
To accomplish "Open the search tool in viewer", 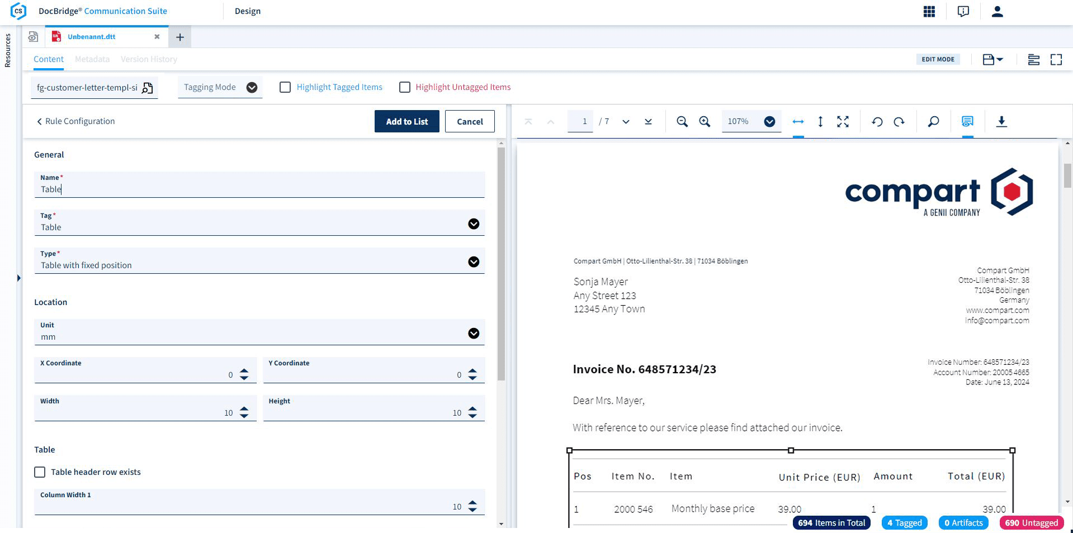I will (933, 122).
